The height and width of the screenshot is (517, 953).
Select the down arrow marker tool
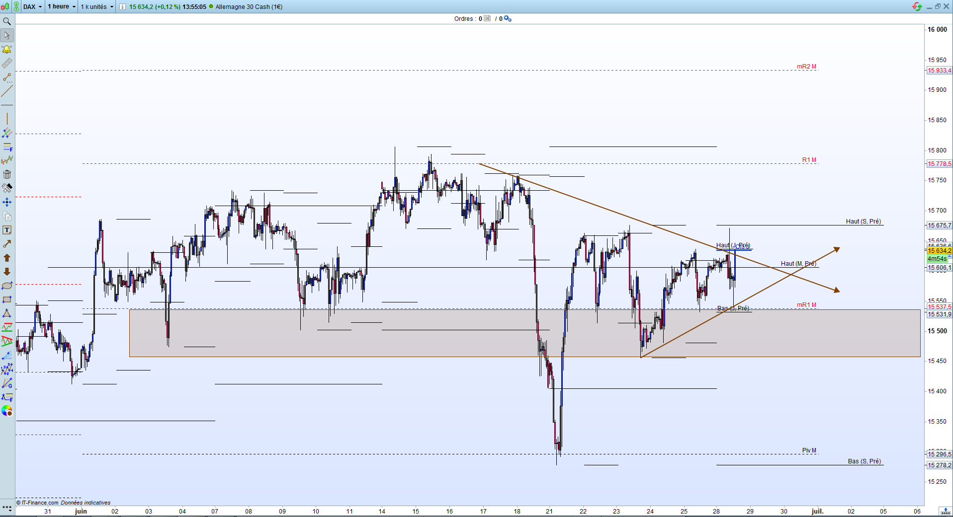7,272
